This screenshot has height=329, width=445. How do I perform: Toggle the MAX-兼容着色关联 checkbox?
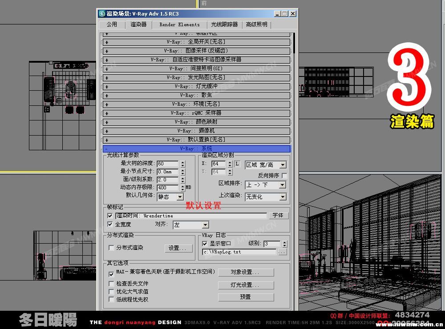(x=111, y=274)
